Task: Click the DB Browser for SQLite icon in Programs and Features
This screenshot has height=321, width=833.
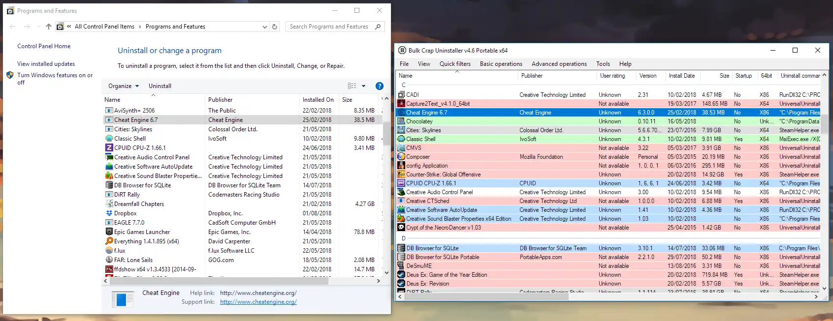Action: (x=109, y=185)
